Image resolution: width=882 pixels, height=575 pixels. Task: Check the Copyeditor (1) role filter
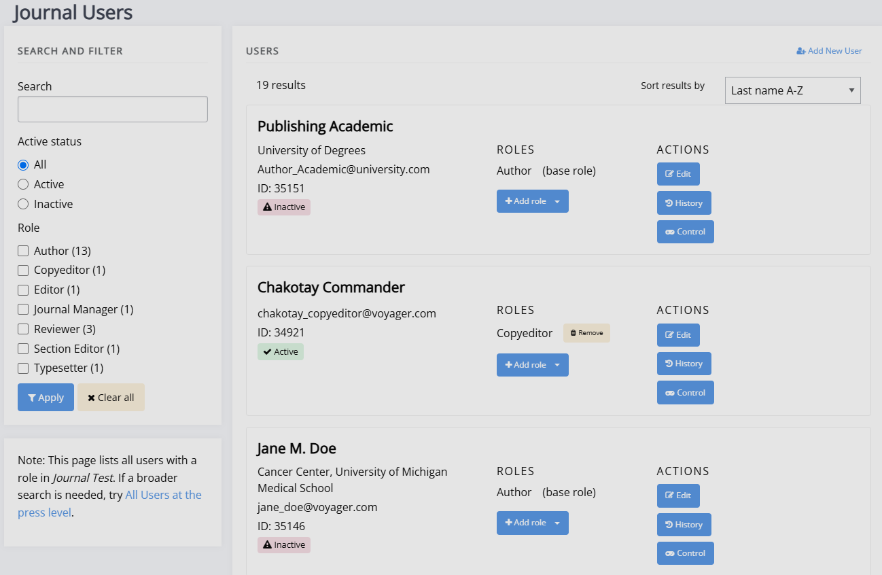(x=23, y=270)
